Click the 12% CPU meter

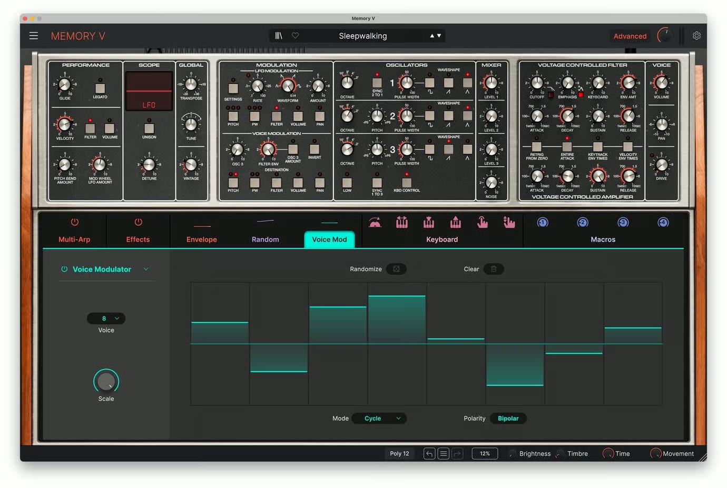tap(485, 454)
